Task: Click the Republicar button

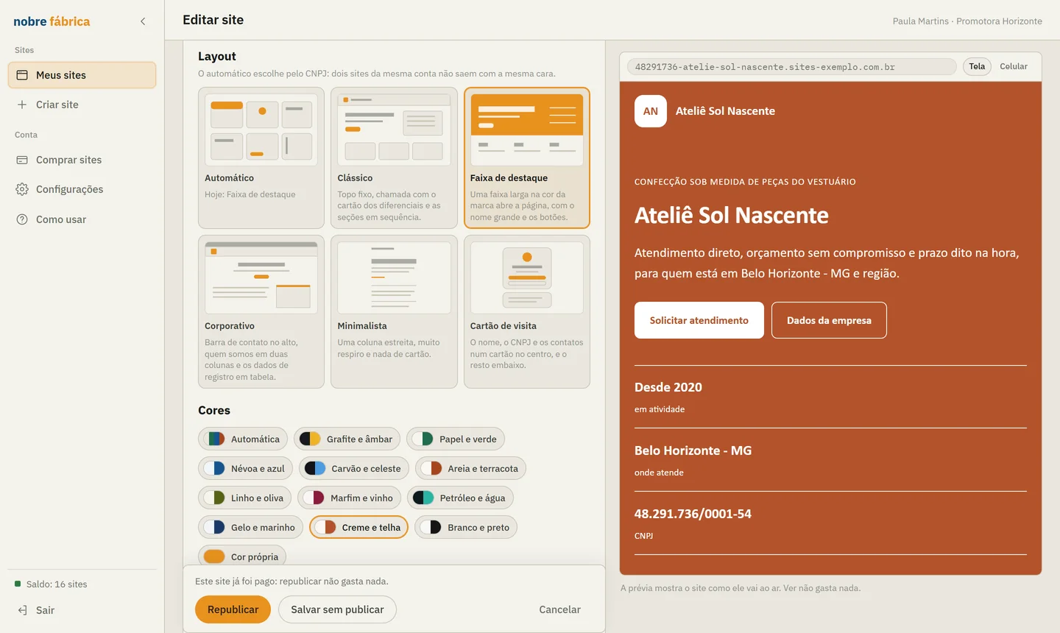Action: pyautogui.click(x=233, y=609)
